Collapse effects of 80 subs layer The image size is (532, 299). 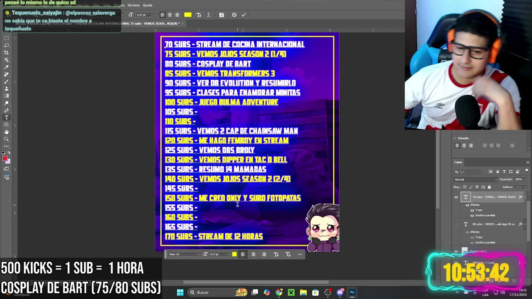point(525,224)
